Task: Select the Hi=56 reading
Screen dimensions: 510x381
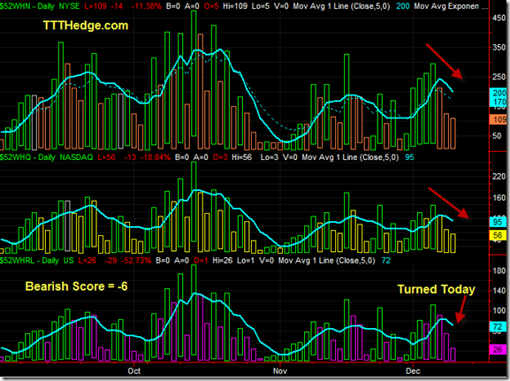Action: (241, 157)
